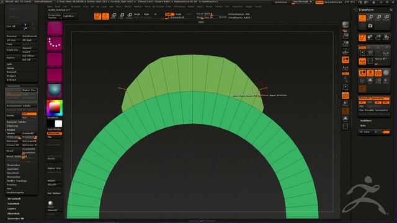The height and width of the screenshot is (223, 397).
Task: Open the stroke type selector with dots
Action: [55, 44]
